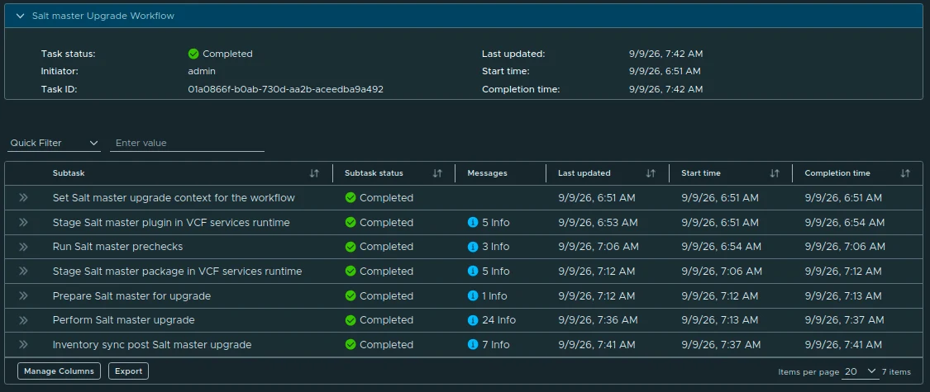The image size is (930, 392).
Task: Click the Subtask column header
Action: click(69, 173)
